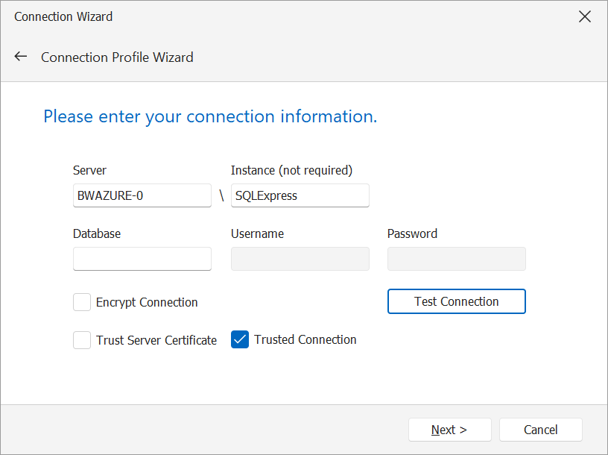Click the Test Connection button

point(456,301)
